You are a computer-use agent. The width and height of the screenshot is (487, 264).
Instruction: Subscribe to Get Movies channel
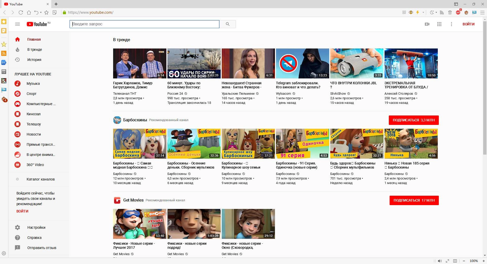414,200
